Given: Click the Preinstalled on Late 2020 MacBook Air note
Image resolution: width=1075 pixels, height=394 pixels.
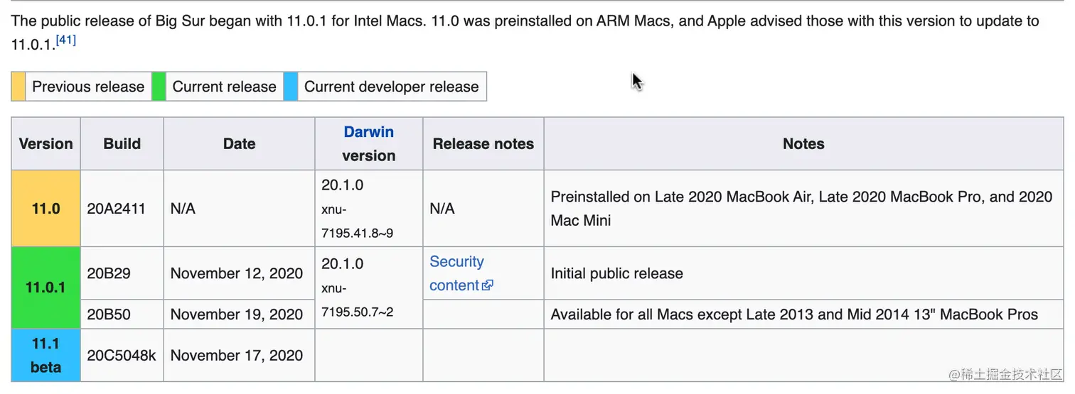Looking at the screenshot, I should click(802, 209).
